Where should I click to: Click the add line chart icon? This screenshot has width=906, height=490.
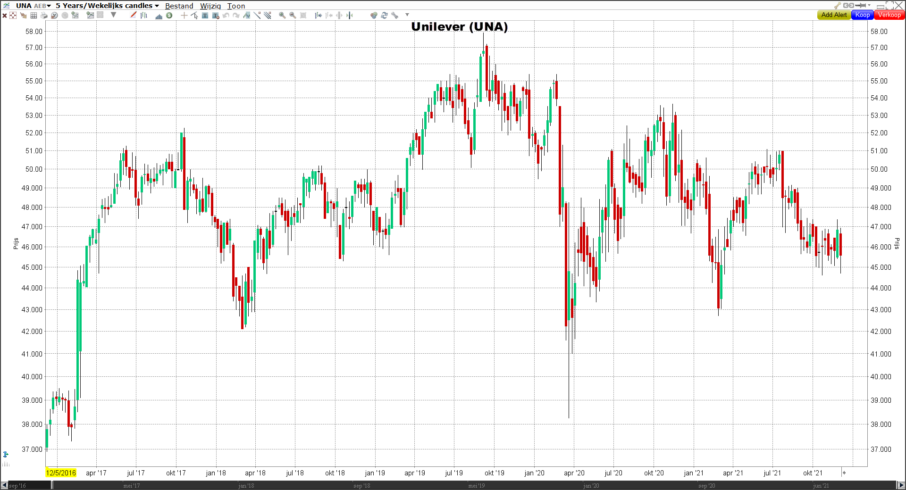90,15
